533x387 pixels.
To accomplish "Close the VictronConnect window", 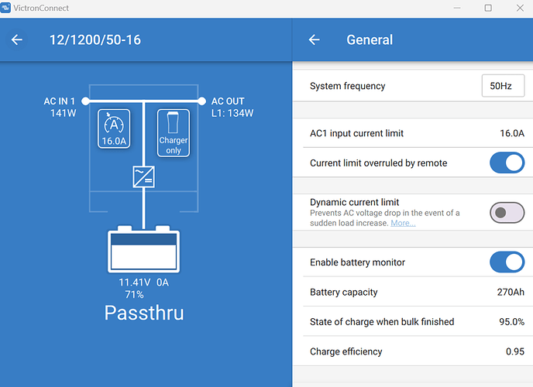I will pyautogui.click(x=520, y=8).
